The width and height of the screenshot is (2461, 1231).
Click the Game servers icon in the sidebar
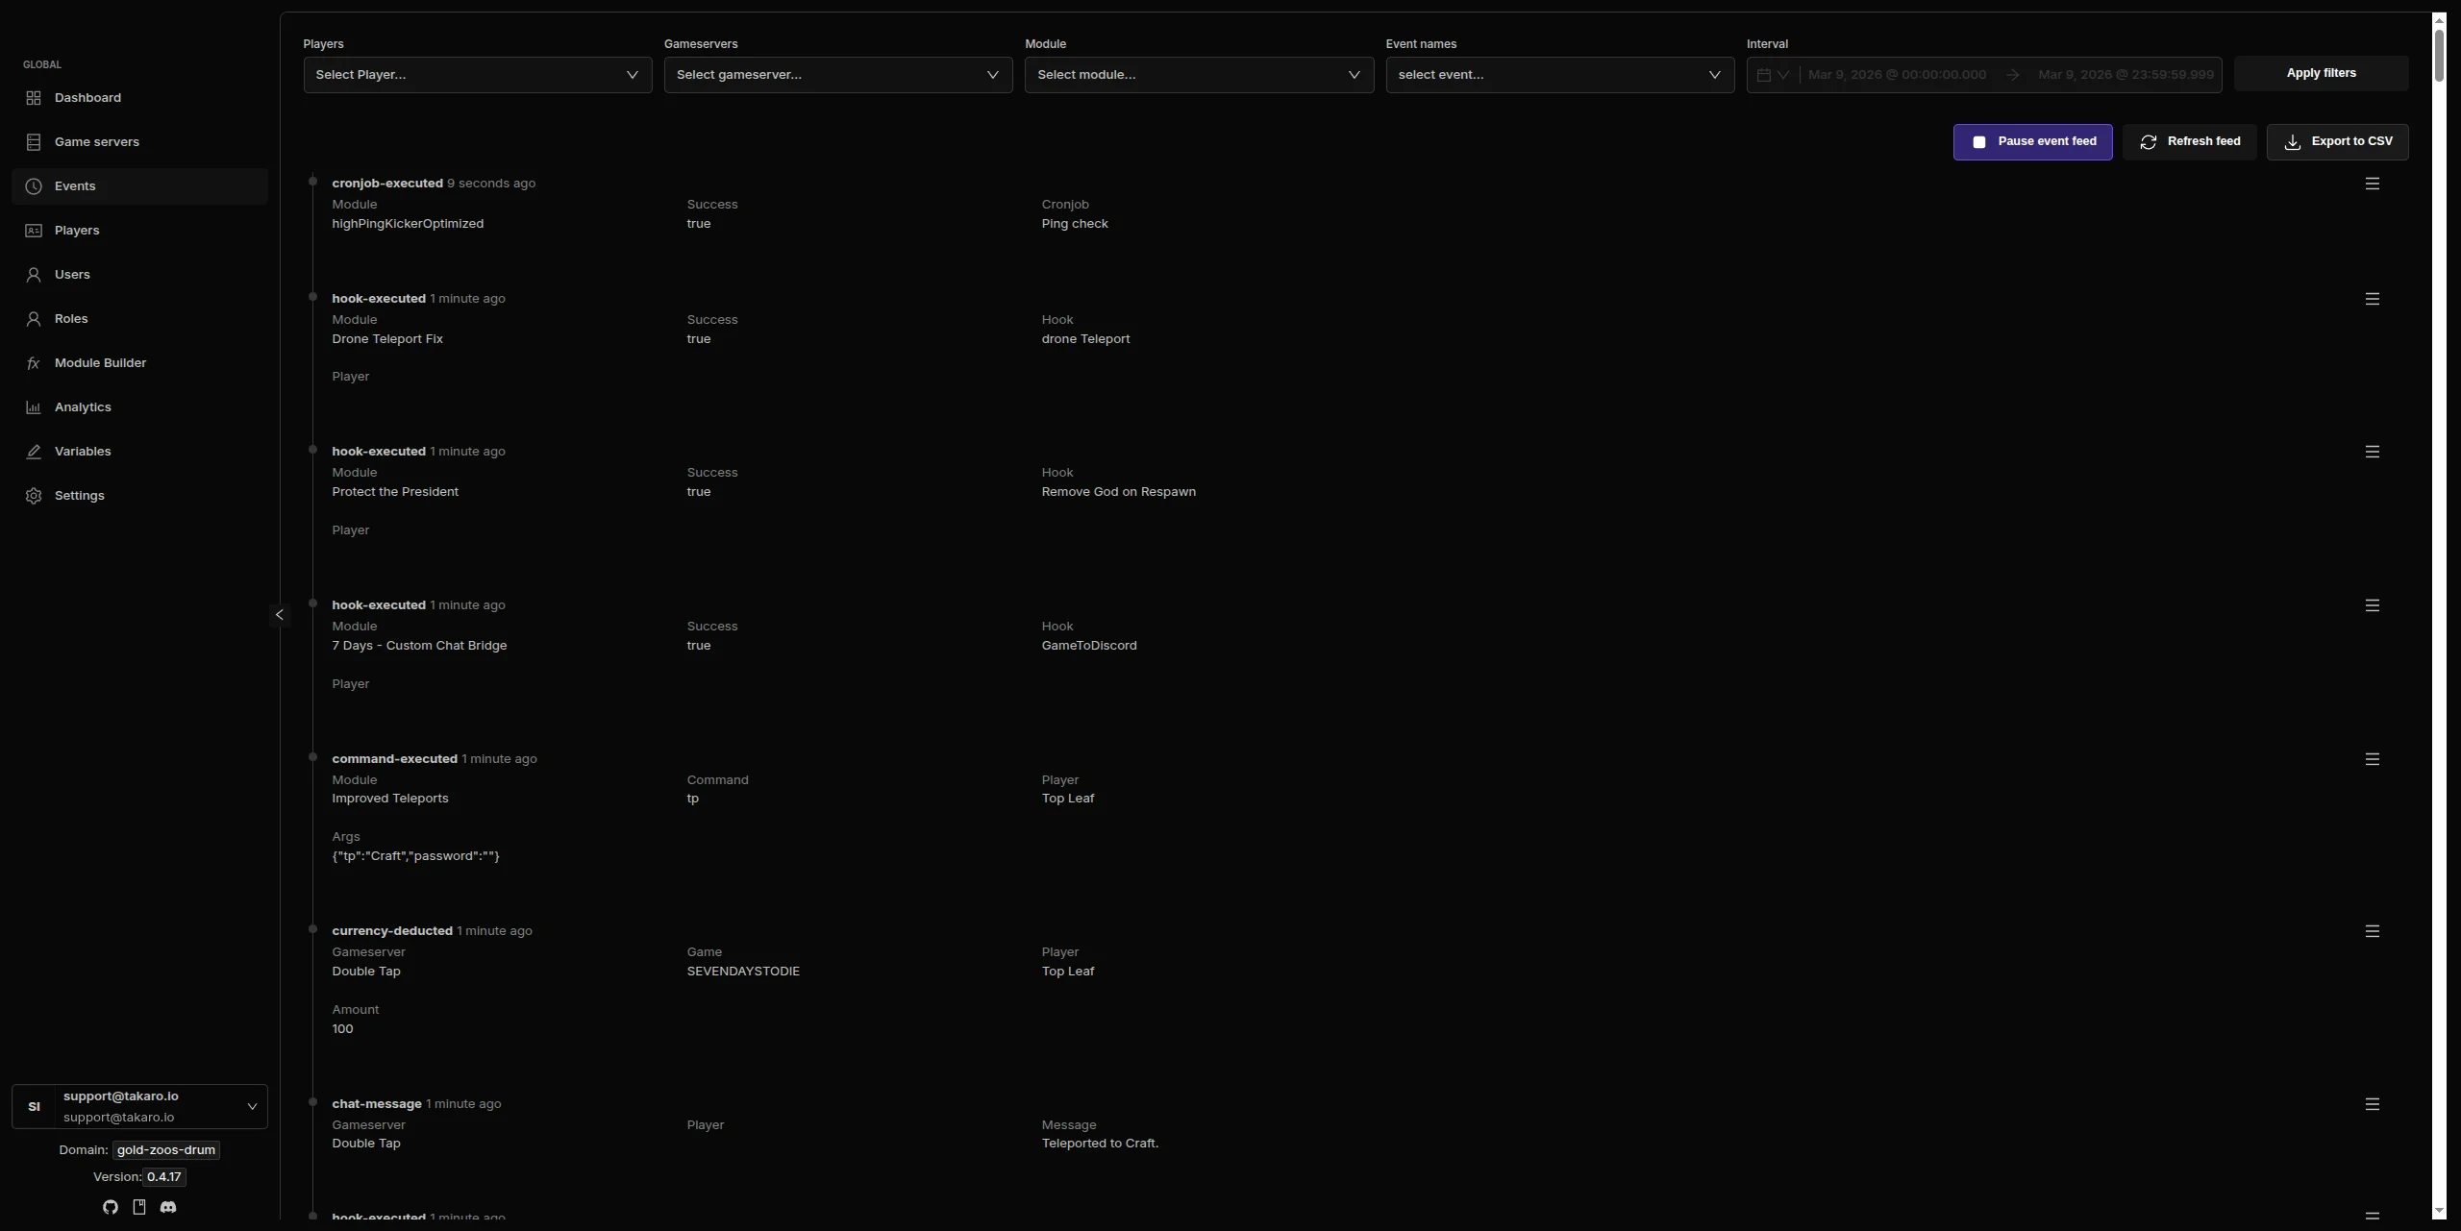(x=35, y=141)
